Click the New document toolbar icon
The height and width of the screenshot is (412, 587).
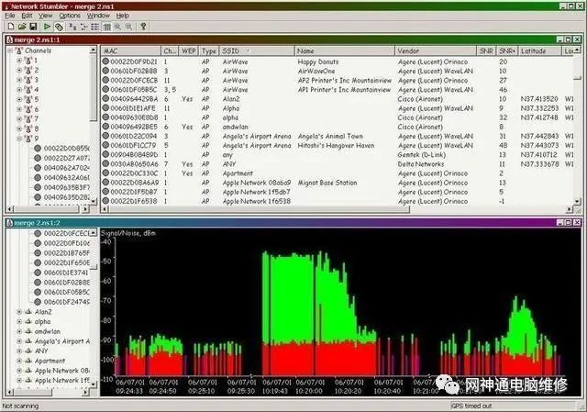click(x=11, y=27)
